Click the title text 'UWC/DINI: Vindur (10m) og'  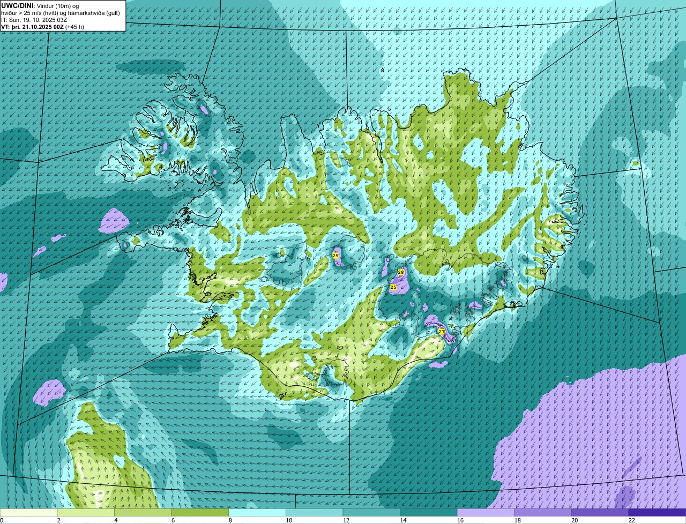coord(40,5)
